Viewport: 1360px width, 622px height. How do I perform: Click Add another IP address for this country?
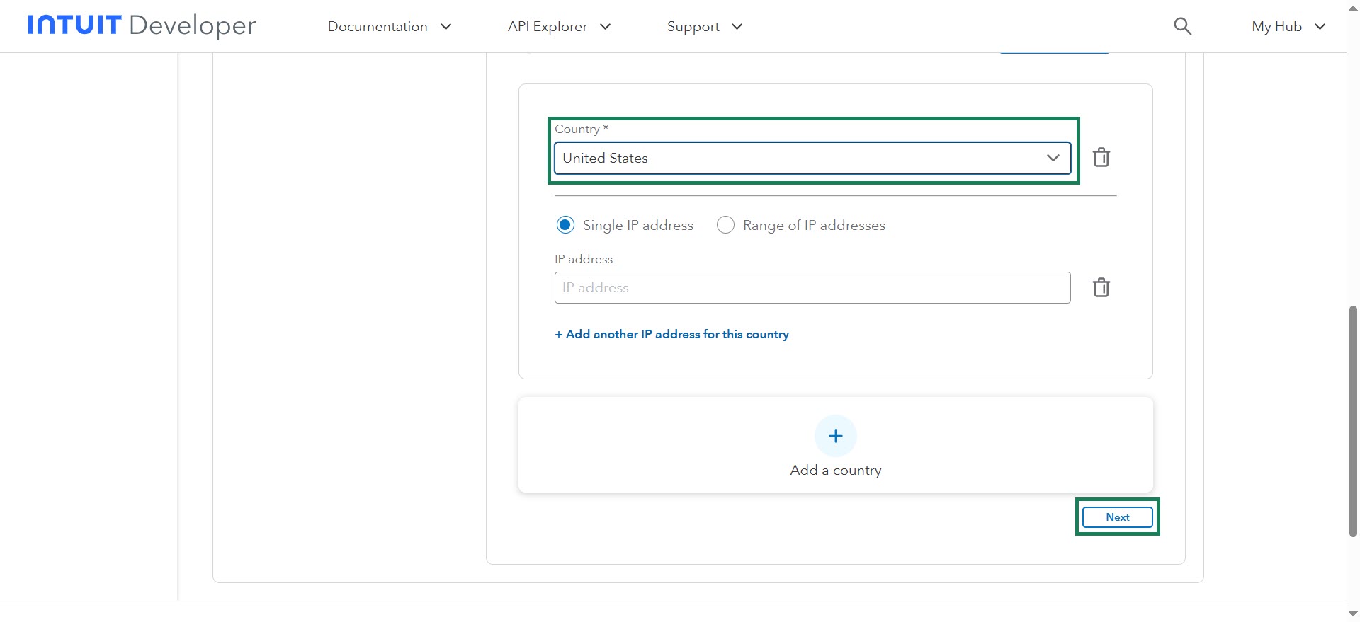(671, 334)
